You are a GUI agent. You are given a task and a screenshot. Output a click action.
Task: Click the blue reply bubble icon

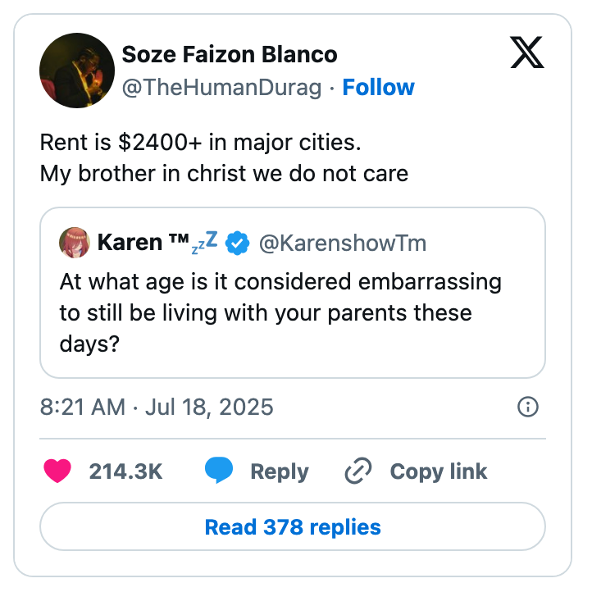pos(218,471)
